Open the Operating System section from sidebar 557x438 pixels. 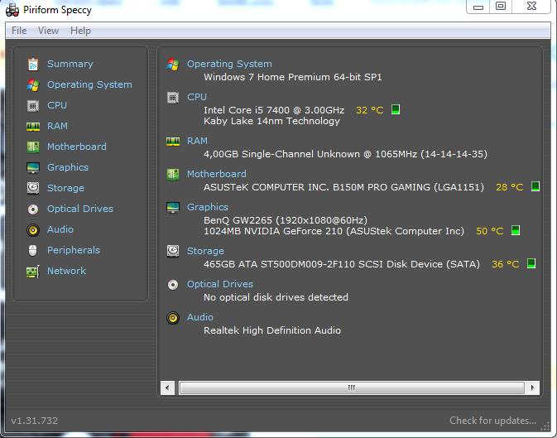coord(89,84)
